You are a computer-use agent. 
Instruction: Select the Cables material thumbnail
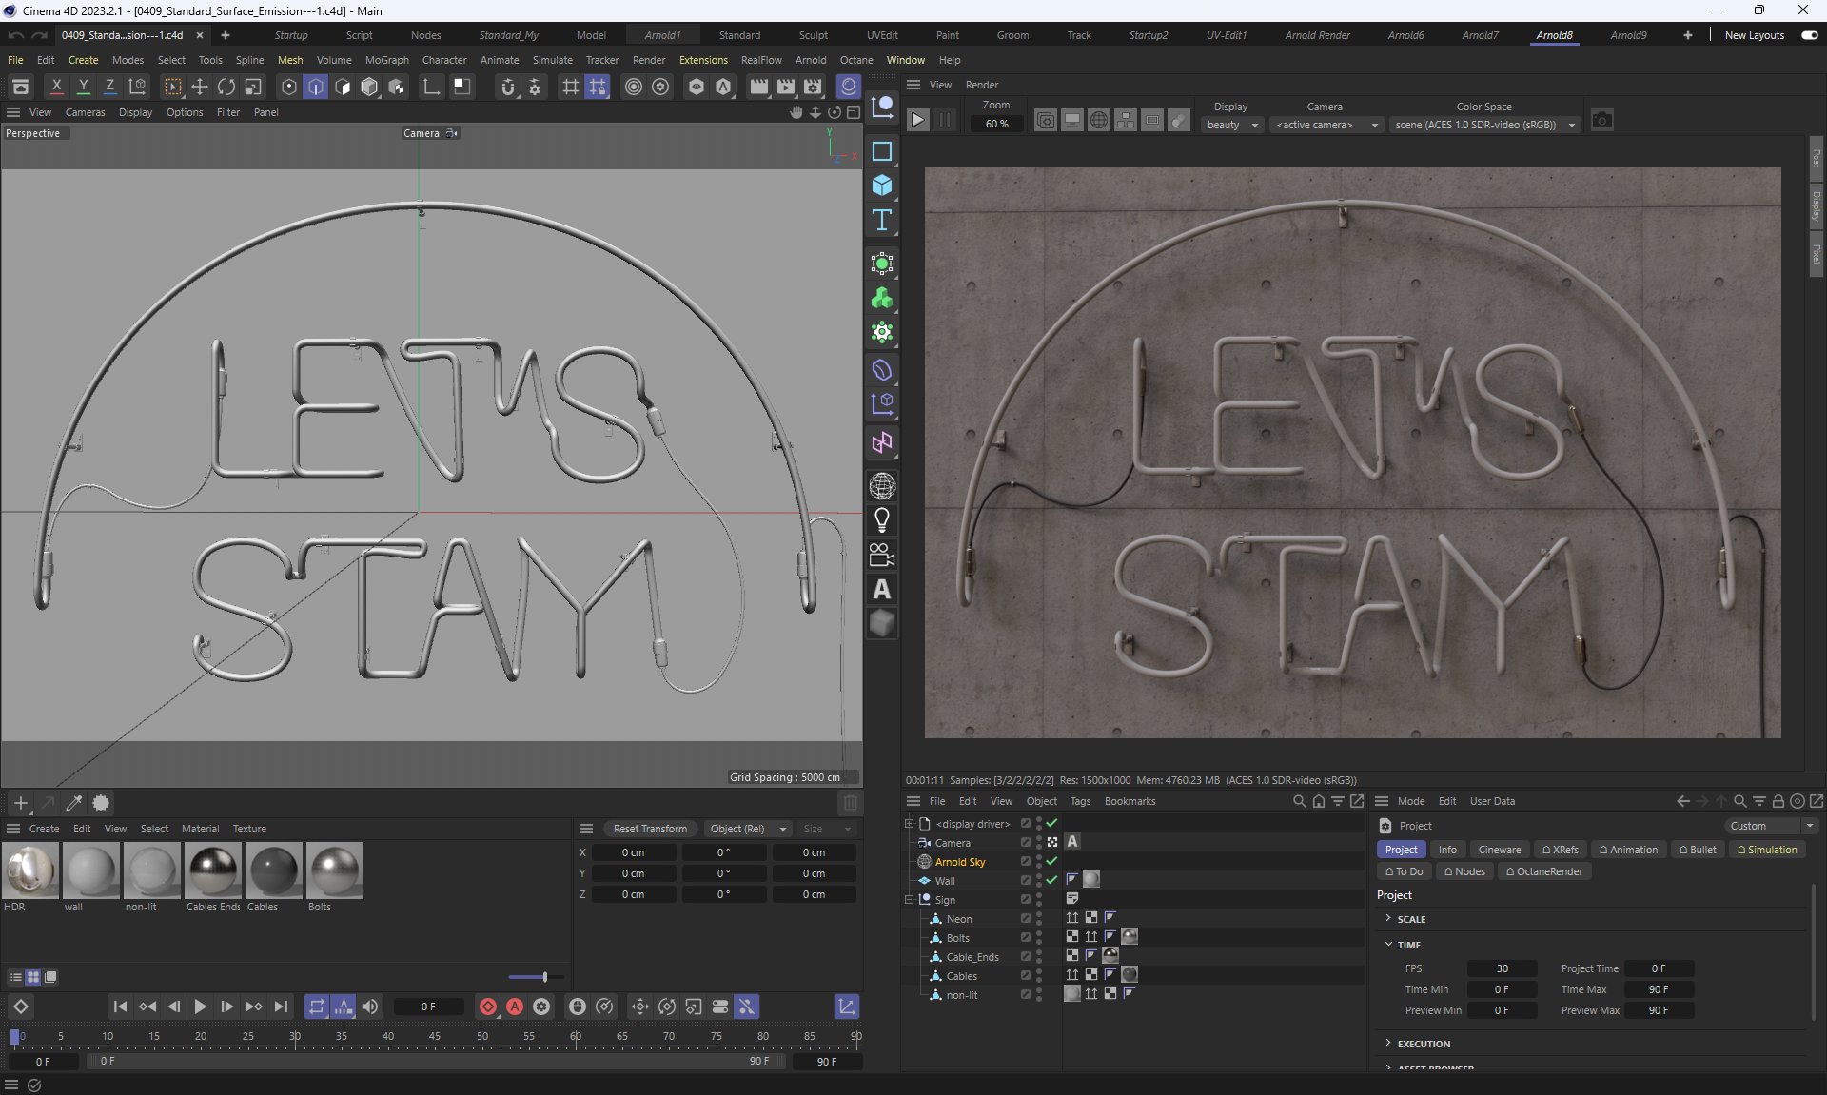274,870
